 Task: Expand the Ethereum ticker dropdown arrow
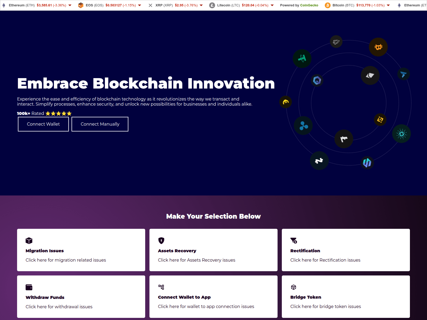click(70, 5)
